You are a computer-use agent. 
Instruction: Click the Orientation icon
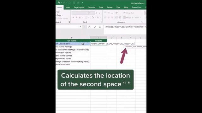tap(116, 13)
